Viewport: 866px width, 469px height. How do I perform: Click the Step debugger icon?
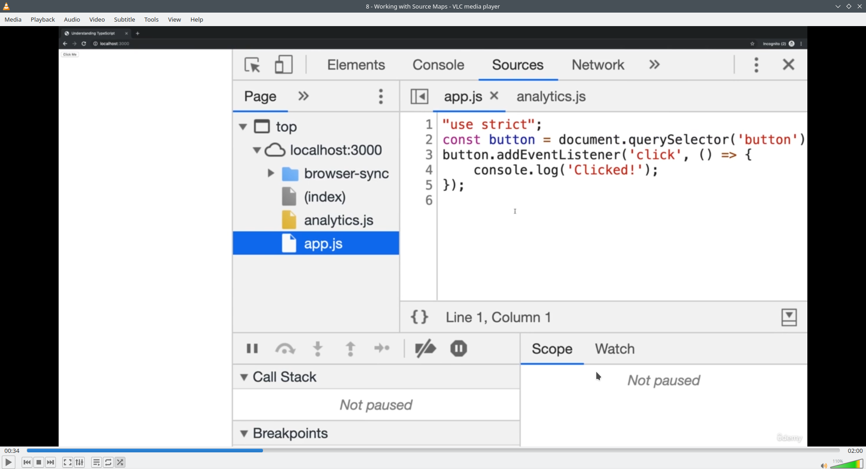tap(382, 348)
